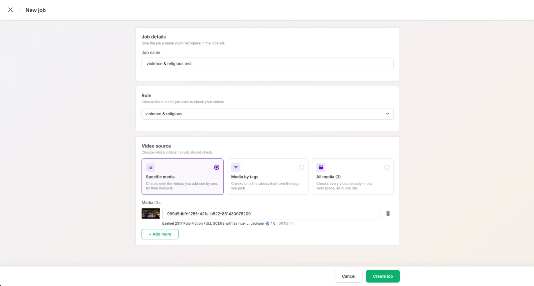Image resolution: width=534 pixels, height=286 pixels.
Task: Click the Job details heading
Action: (154, 37)
